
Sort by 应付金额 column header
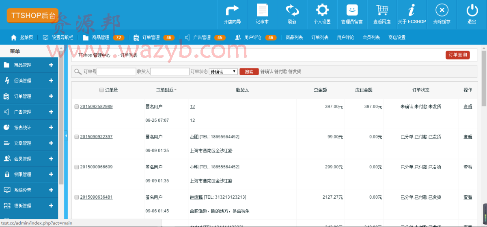pos(364,90)
